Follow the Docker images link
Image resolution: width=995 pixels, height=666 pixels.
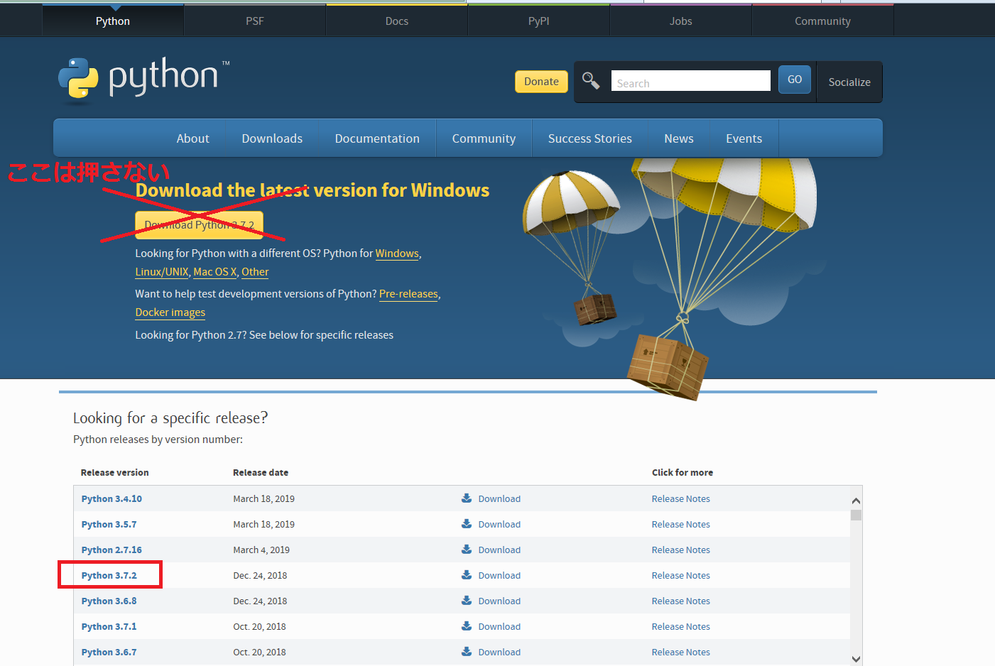(170, 312)
